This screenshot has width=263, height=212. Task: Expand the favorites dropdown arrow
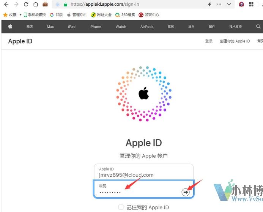20,15
